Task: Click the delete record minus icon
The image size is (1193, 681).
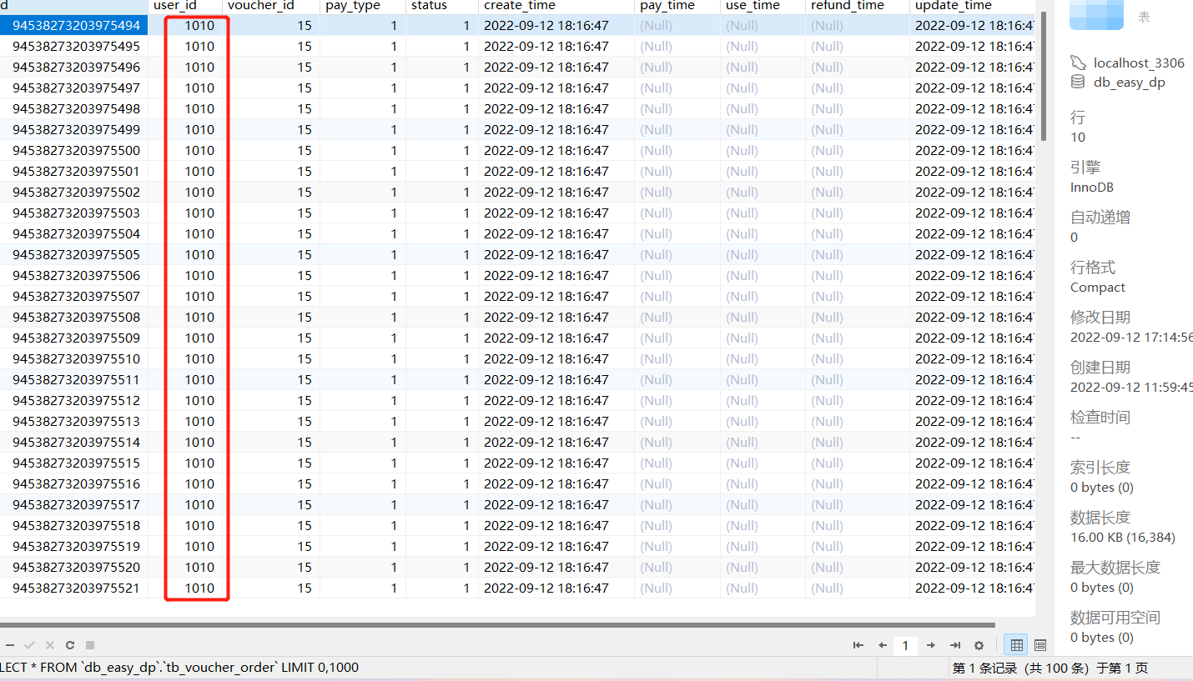Action: point(10,645)
